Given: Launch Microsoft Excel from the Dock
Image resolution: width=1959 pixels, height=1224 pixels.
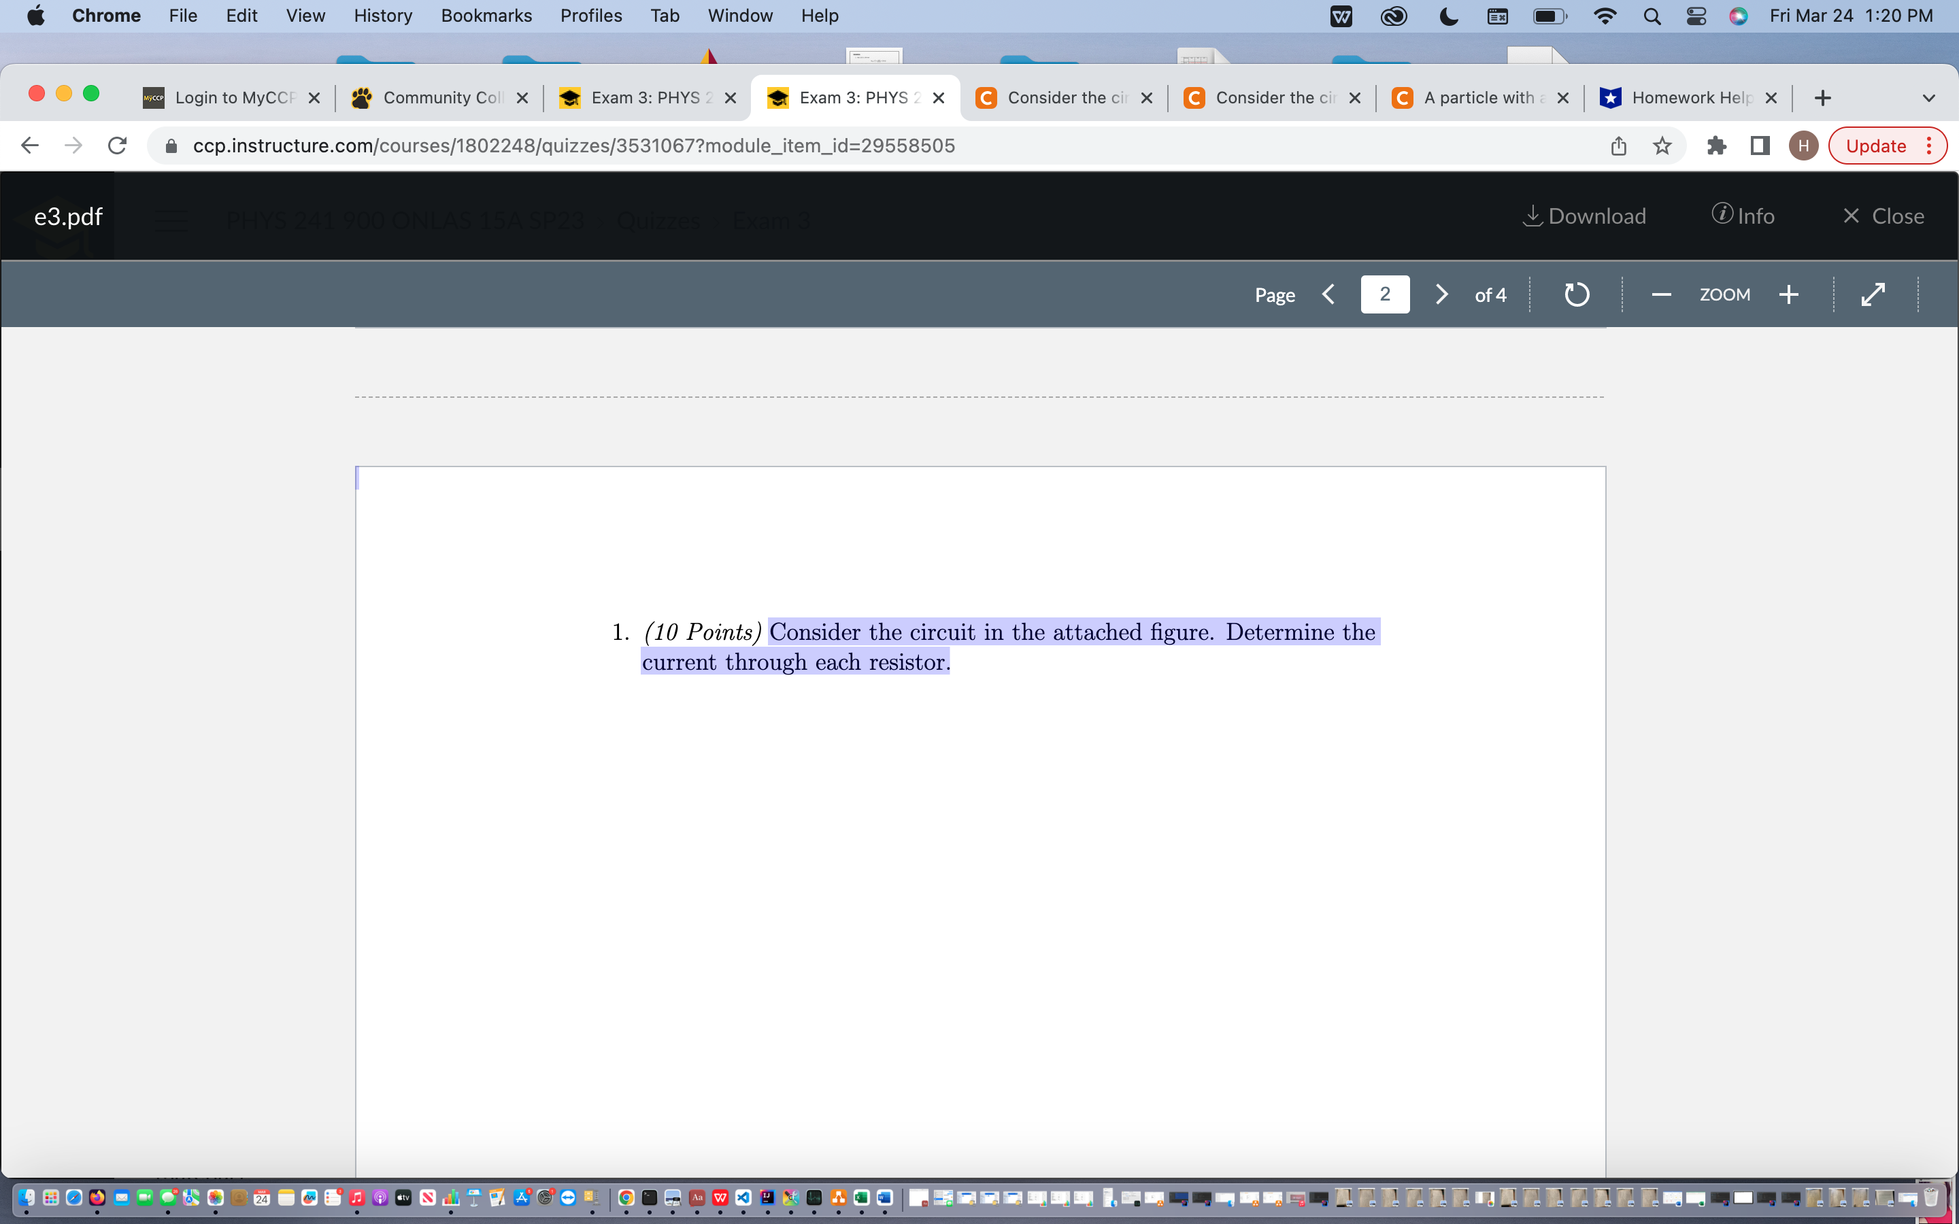Looking at the screenshot, I should click(861, 1198).
